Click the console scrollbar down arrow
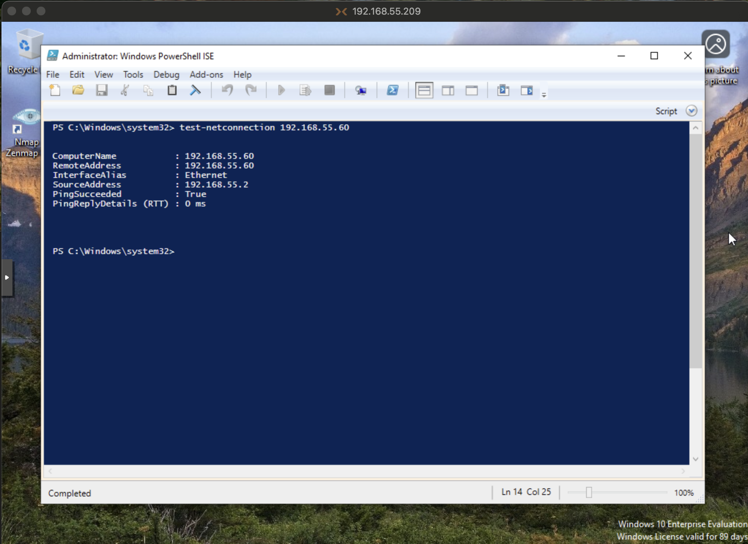Image resolution: width=748 pixels, height=544 pixels. point(695,459)
